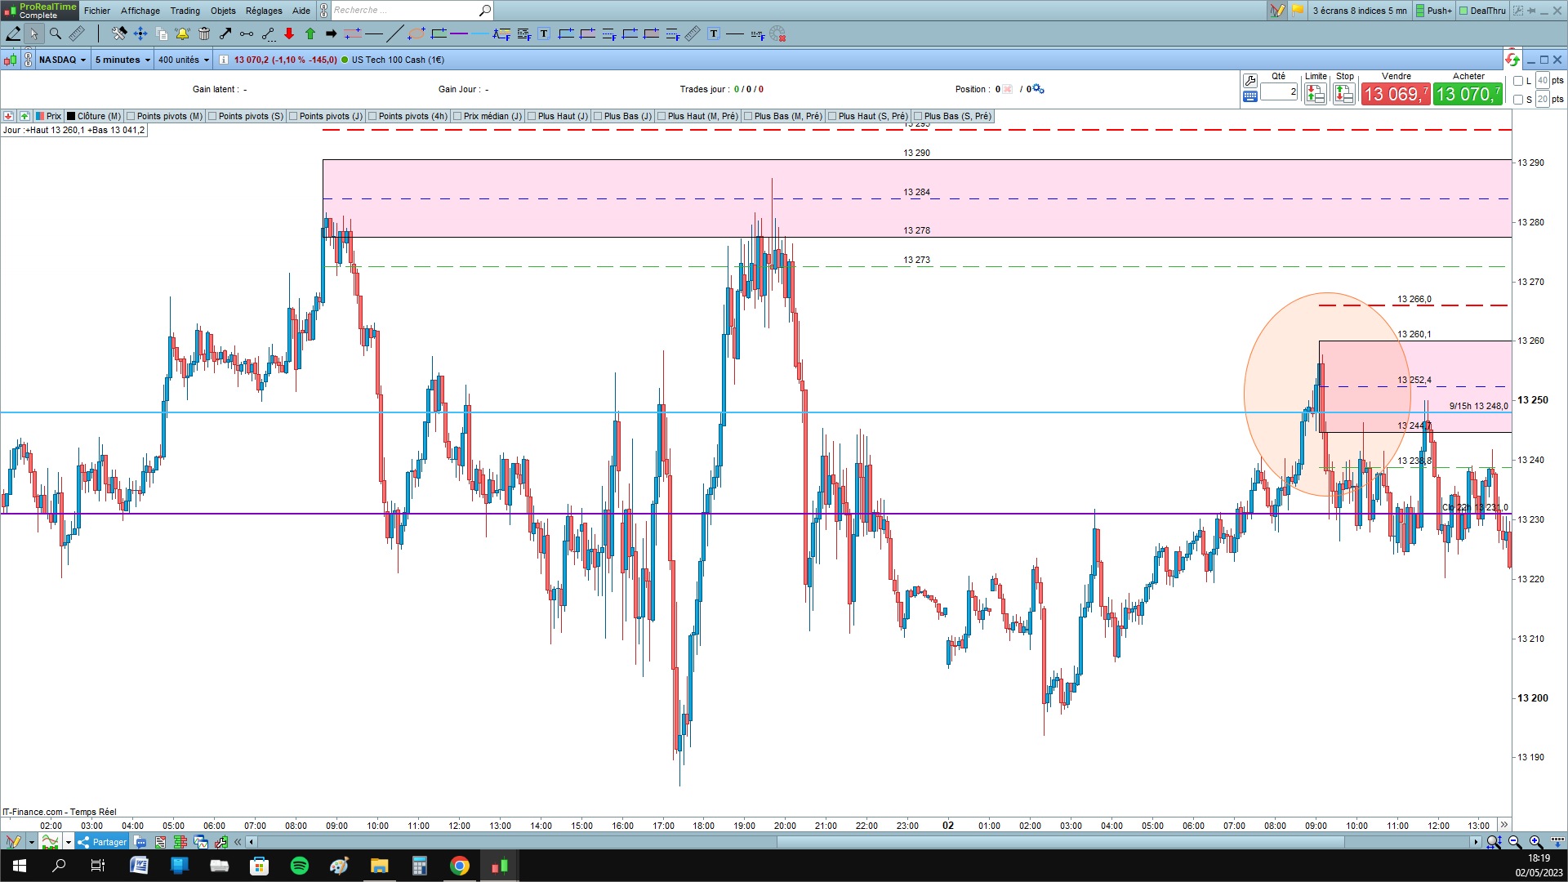The width and height of the screenshot is (1568, 882).
Task: Click the trash can delete icon
Action: pos(204,33)
